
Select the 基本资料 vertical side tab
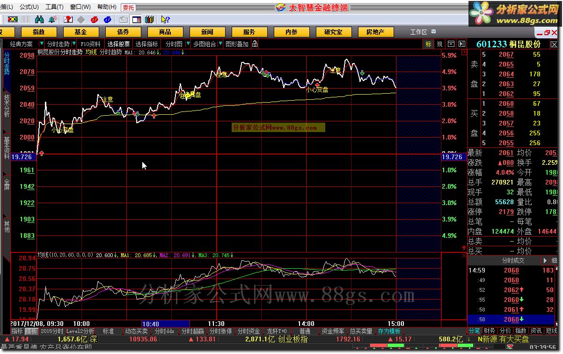click(7, 148)
